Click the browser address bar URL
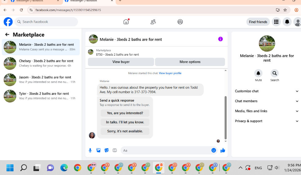Screen dimensions: 301x175 click(x=68, y=10)
